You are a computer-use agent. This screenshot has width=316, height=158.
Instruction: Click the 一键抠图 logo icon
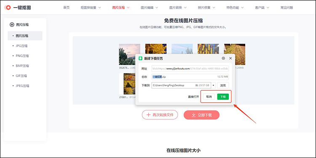coord(8,8)
